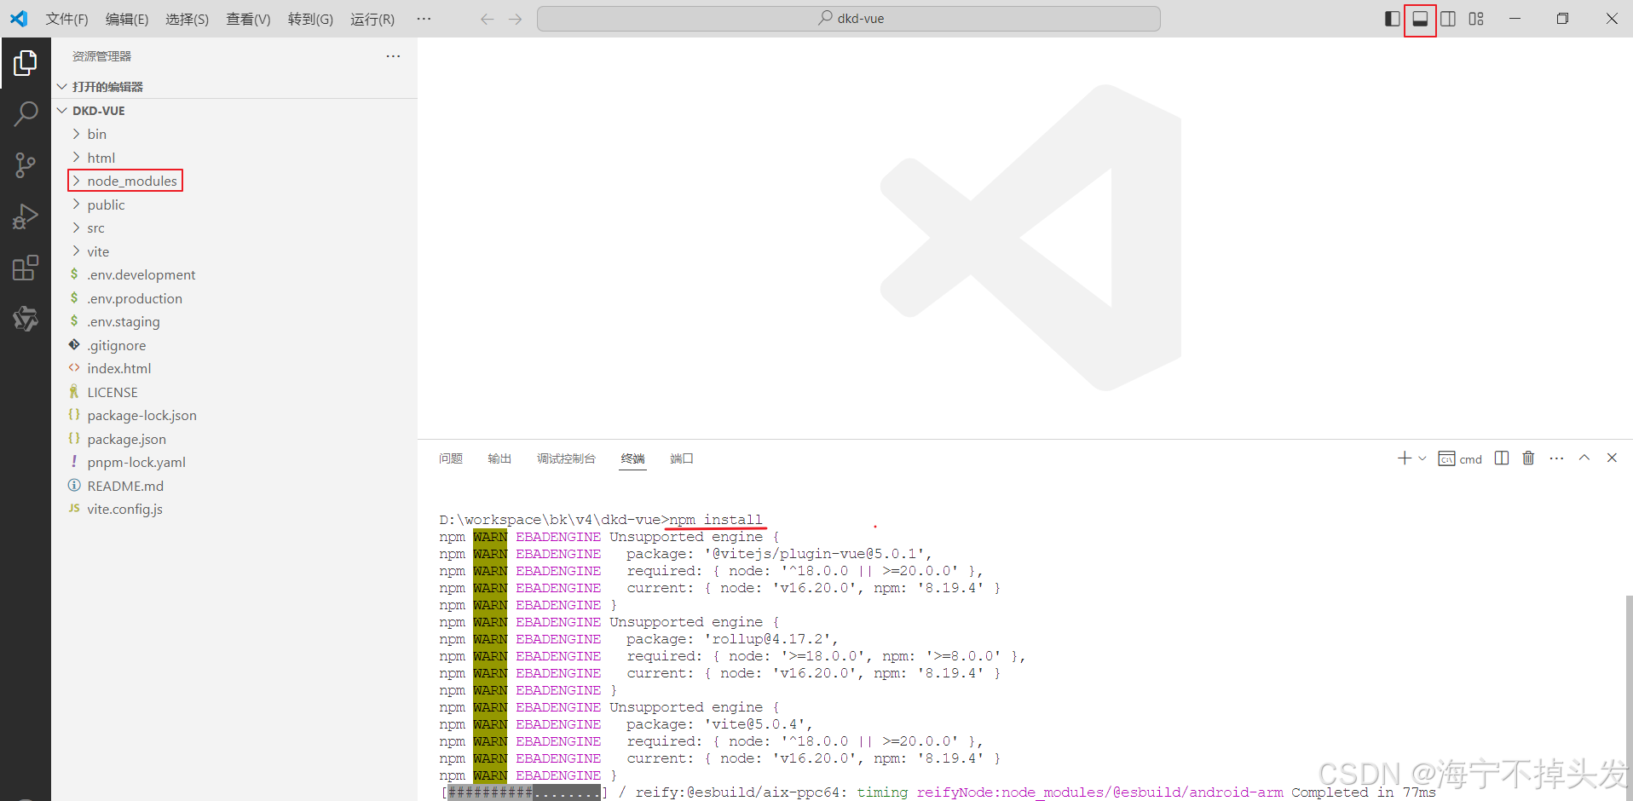The image size is (1633, 801).
Task: Show more menus via title bar ellipsis
Action: [x=424, y=19]
